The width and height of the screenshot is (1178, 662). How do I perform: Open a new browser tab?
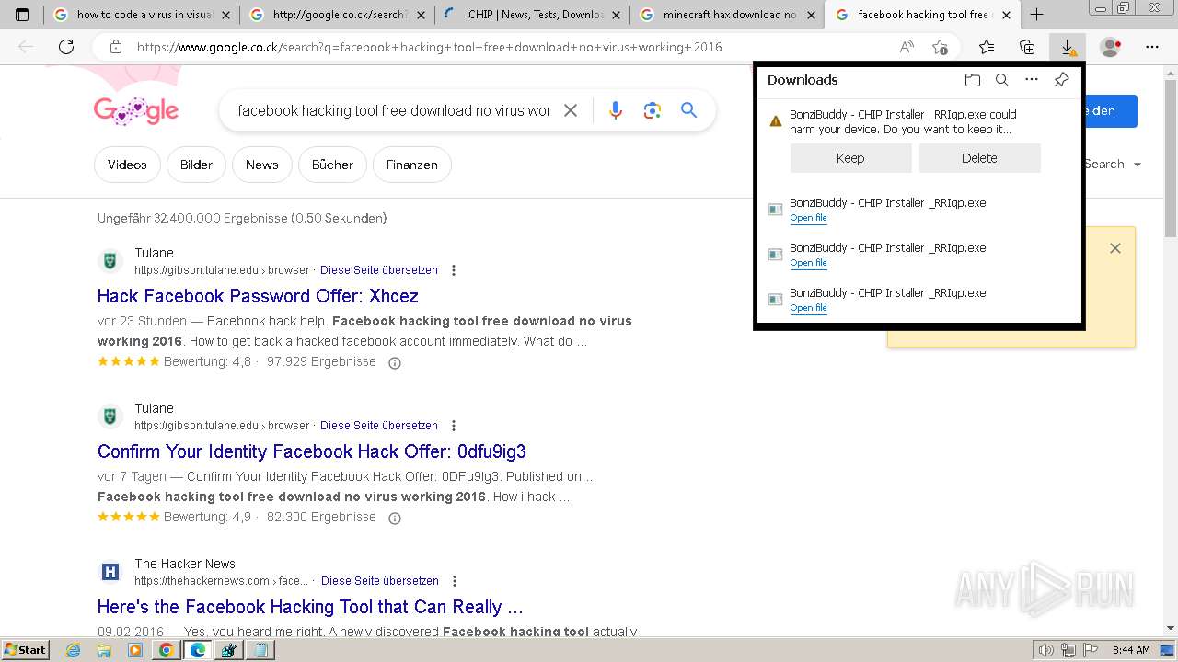(x=1037, y=15)
